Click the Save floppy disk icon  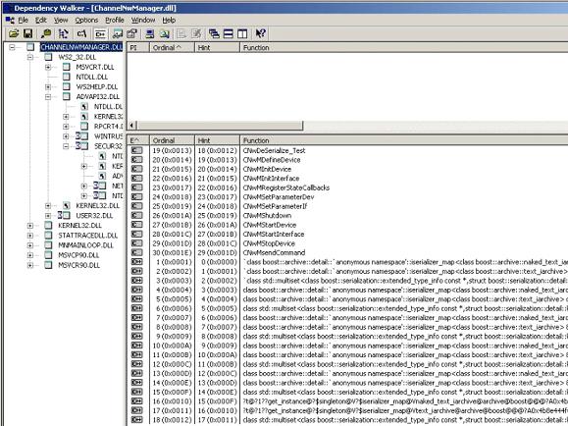[x=27, y=33]
